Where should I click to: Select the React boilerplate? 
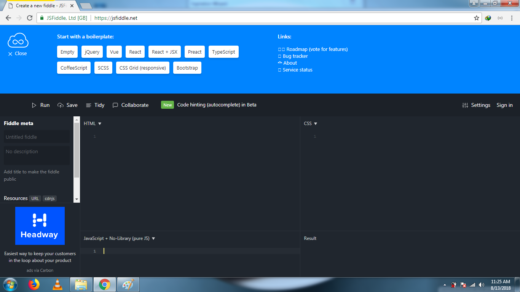(x=135, y=52)
